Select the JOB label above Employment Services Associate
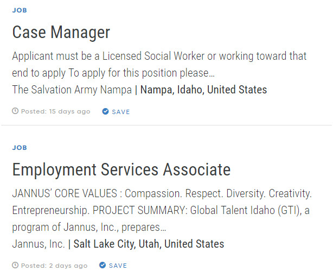This screenshot has height=277, width=333. (x=20, y=148)
